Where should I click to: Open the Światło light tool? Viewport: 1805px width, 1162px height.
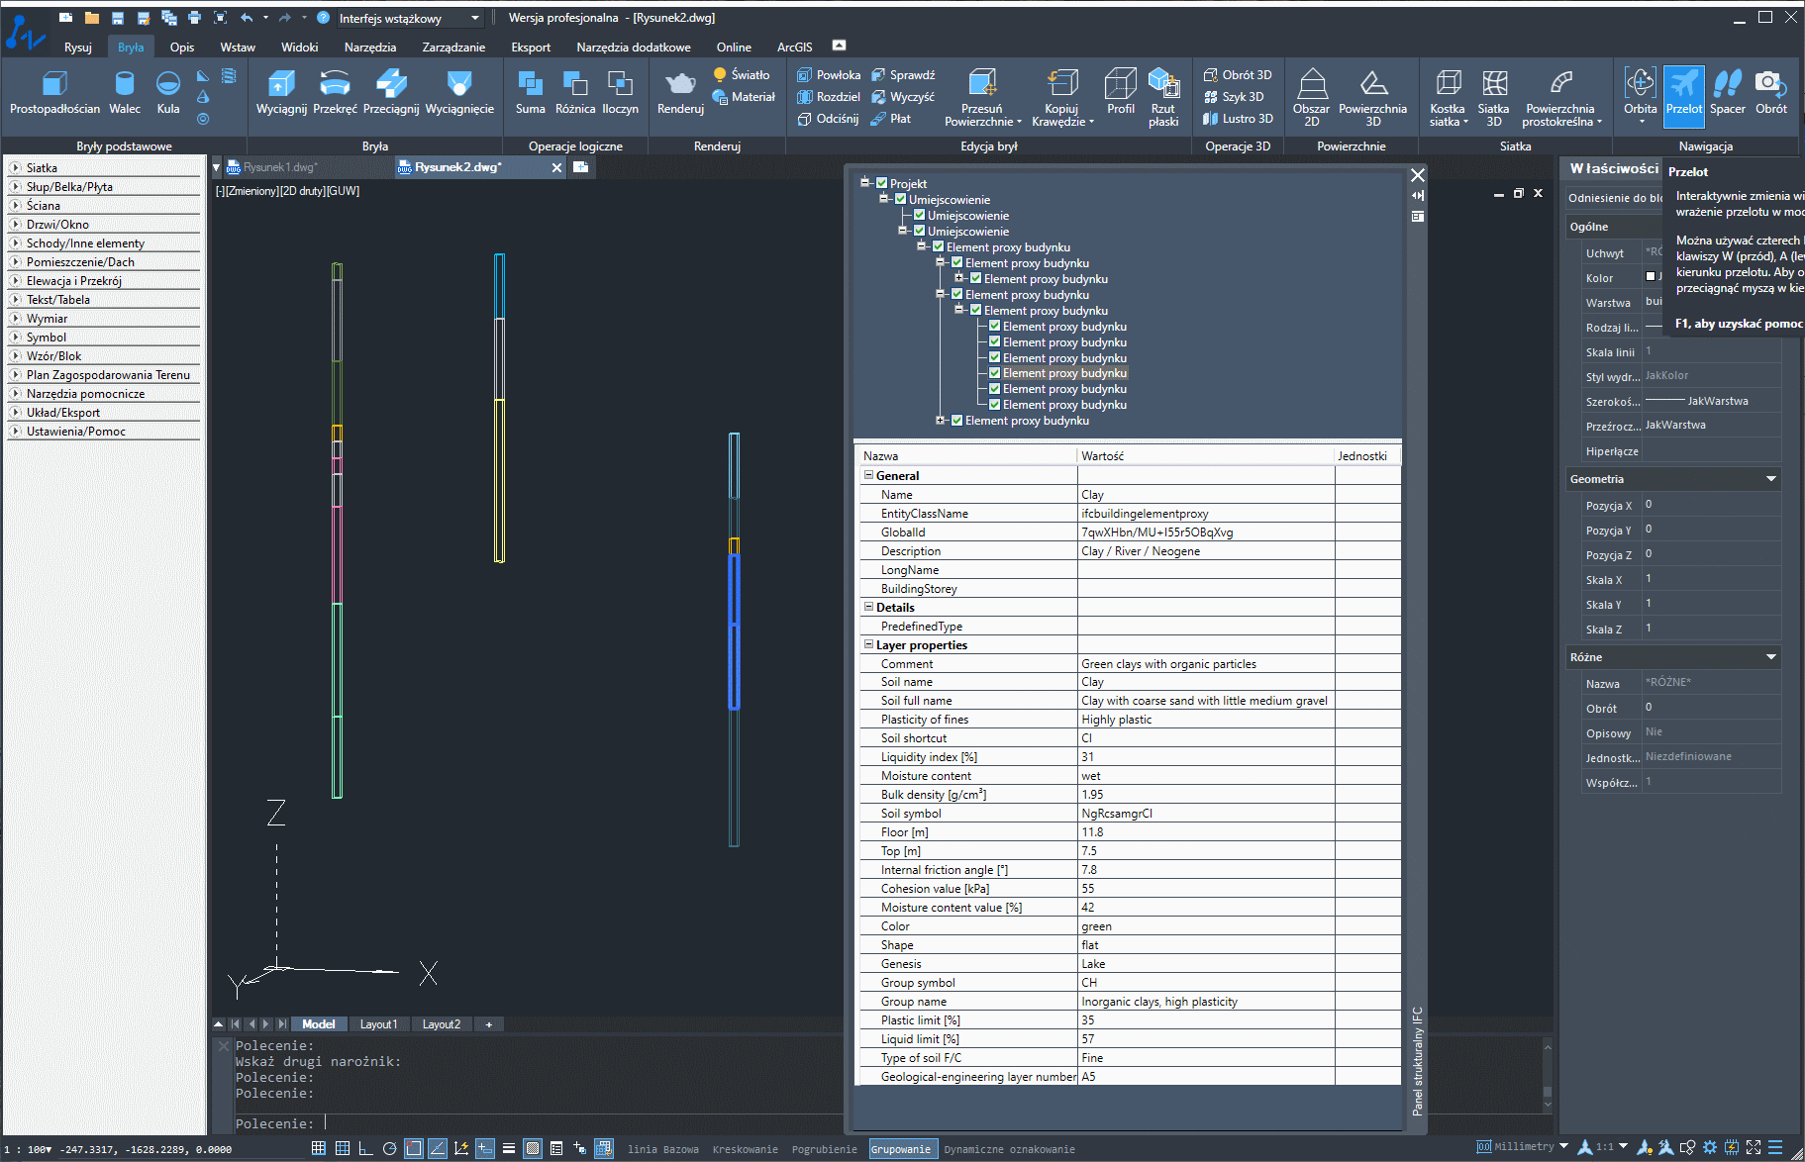pyautogui.click(x=742, y=74)
